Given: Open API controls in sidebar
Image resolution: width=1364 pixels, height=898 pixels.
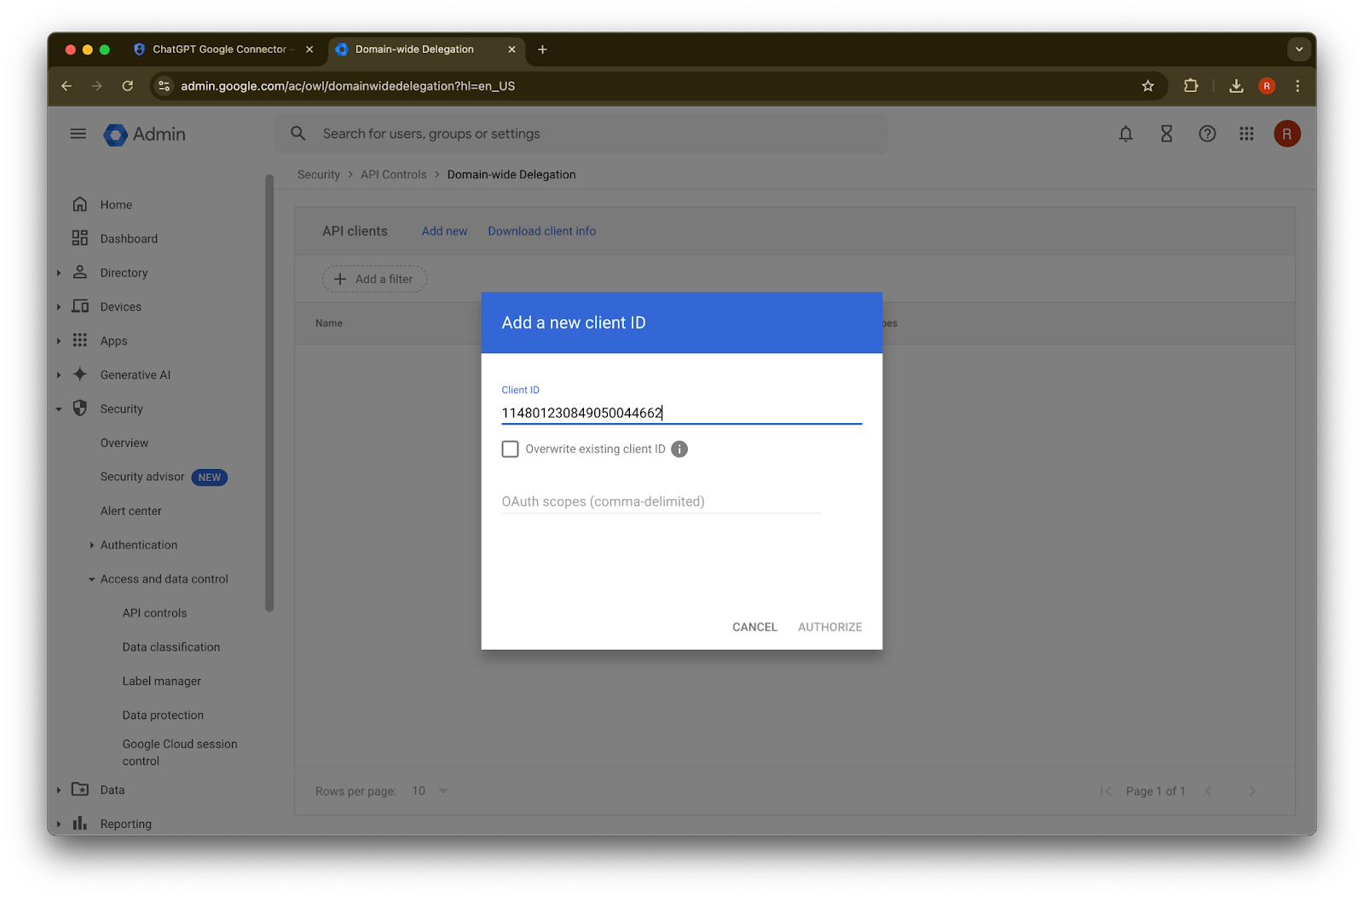Looking at the screenshot, I should pos(154,613).
